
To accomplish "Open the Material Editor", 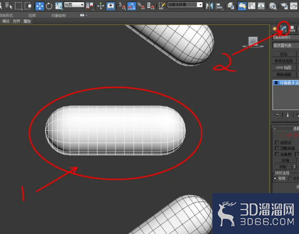I will 272,6.
